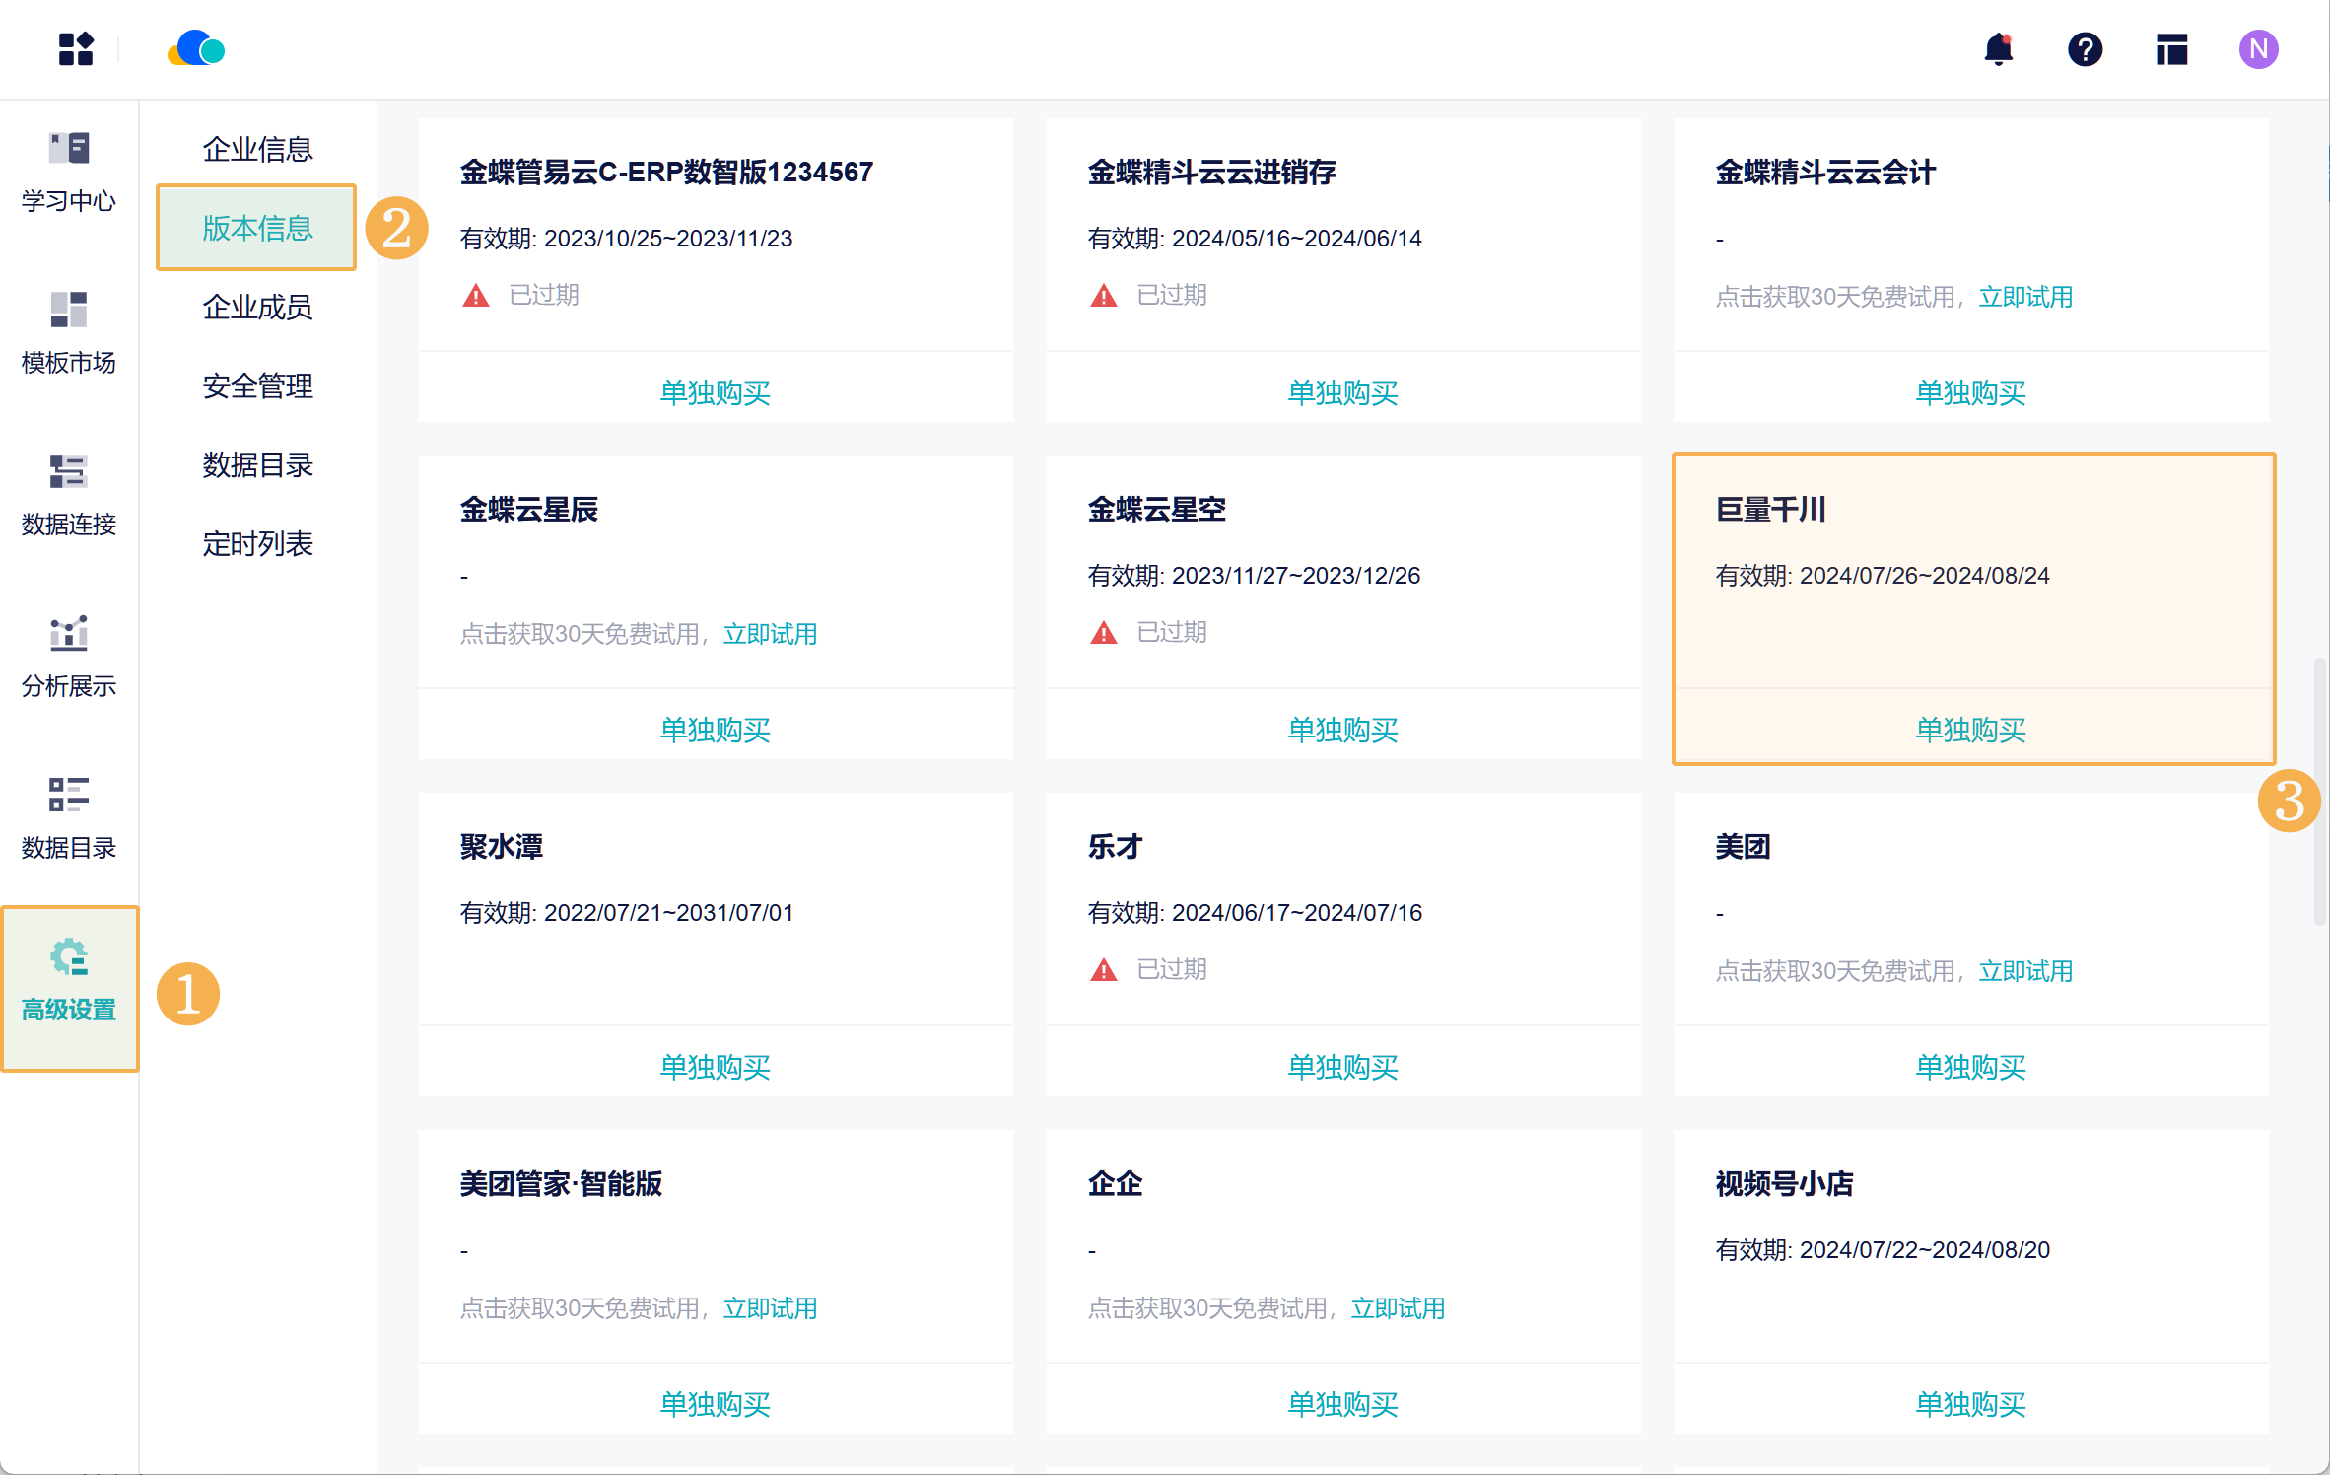Switch to 企业信息 menu item
Image resolution: width=2330 pixels, height=1475 pixels.
(x=257, y=149)
